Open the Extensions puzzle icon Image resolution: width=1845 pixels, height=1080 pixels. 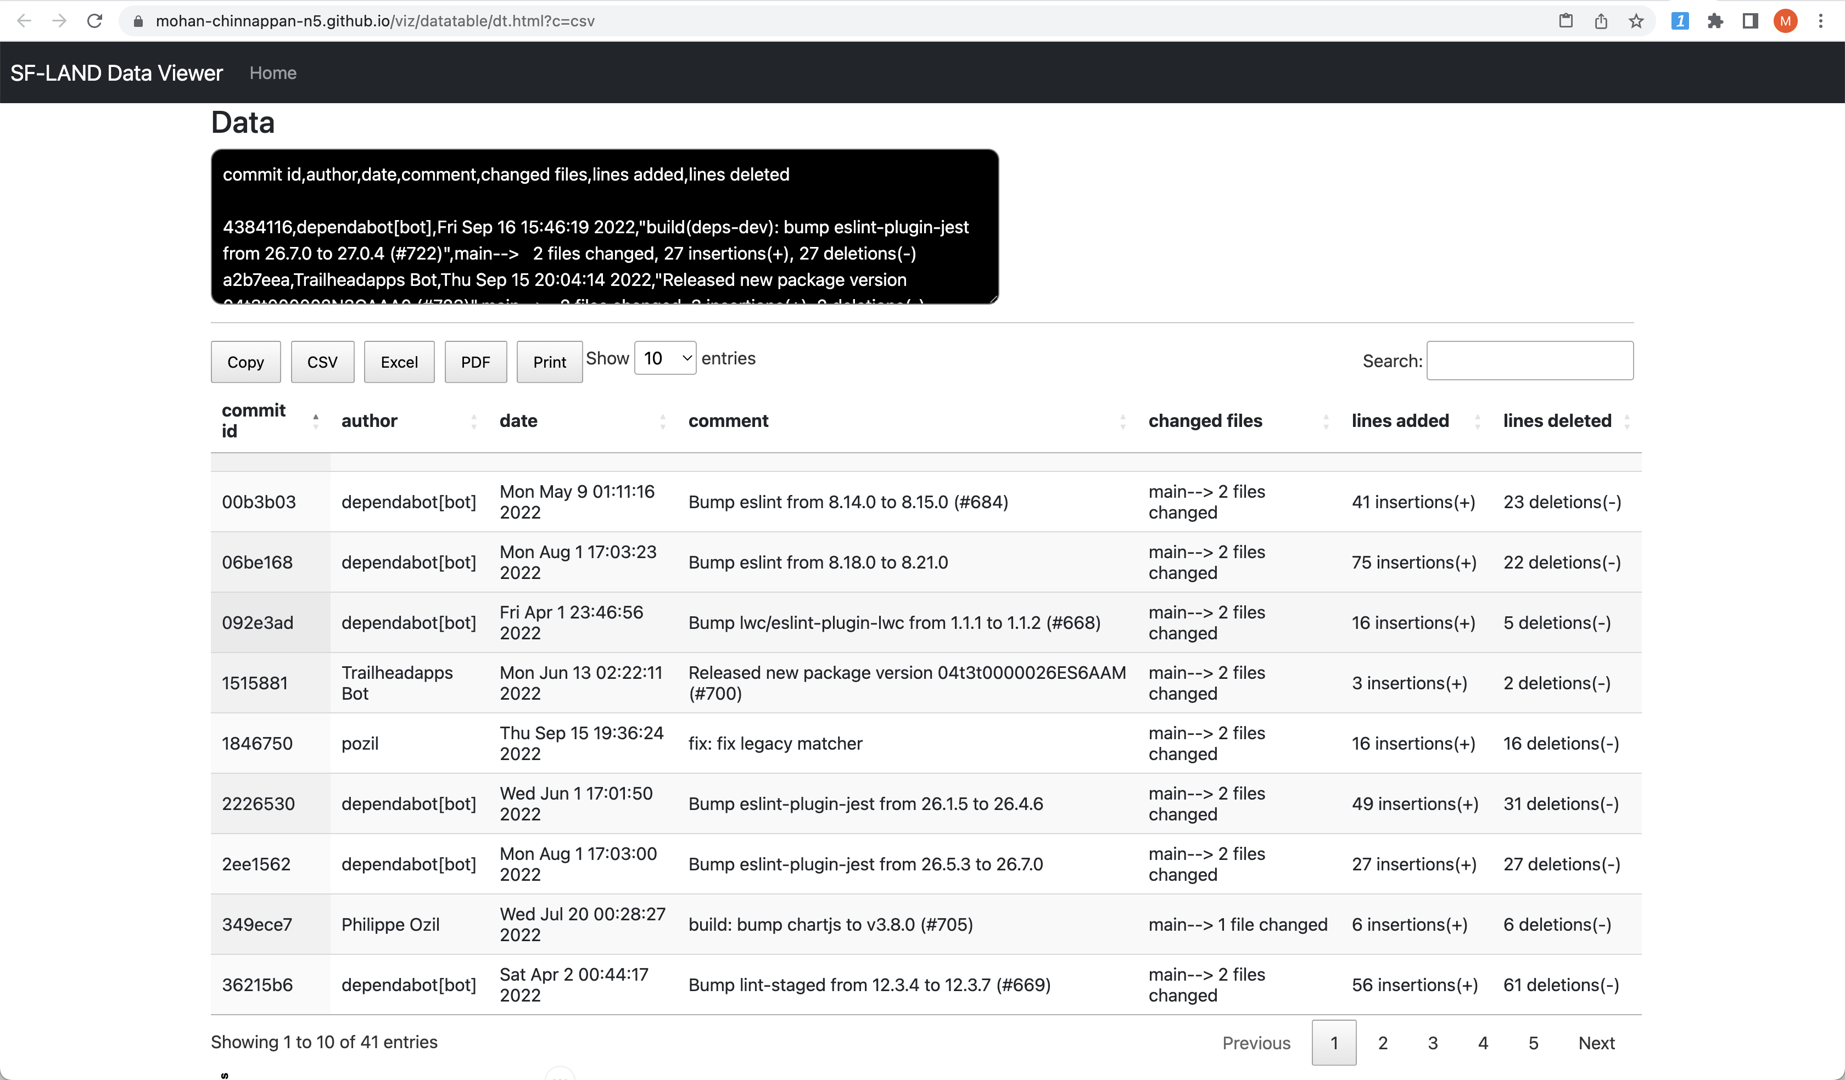pyautogui.click(x=1715, y=20)
